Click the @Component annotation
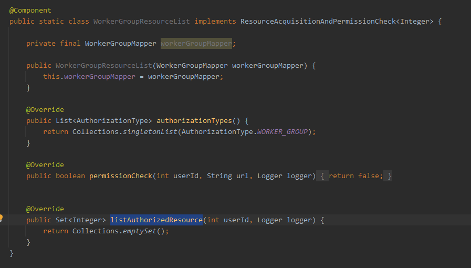The height and width of the screenshot is (268, 471). click(x=30, y=10)
